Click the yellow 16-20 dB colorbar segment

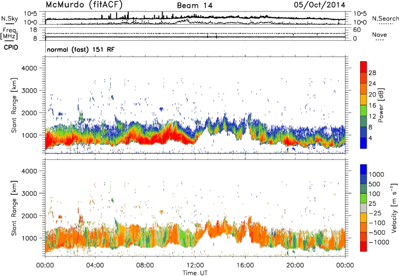(364, 100)
